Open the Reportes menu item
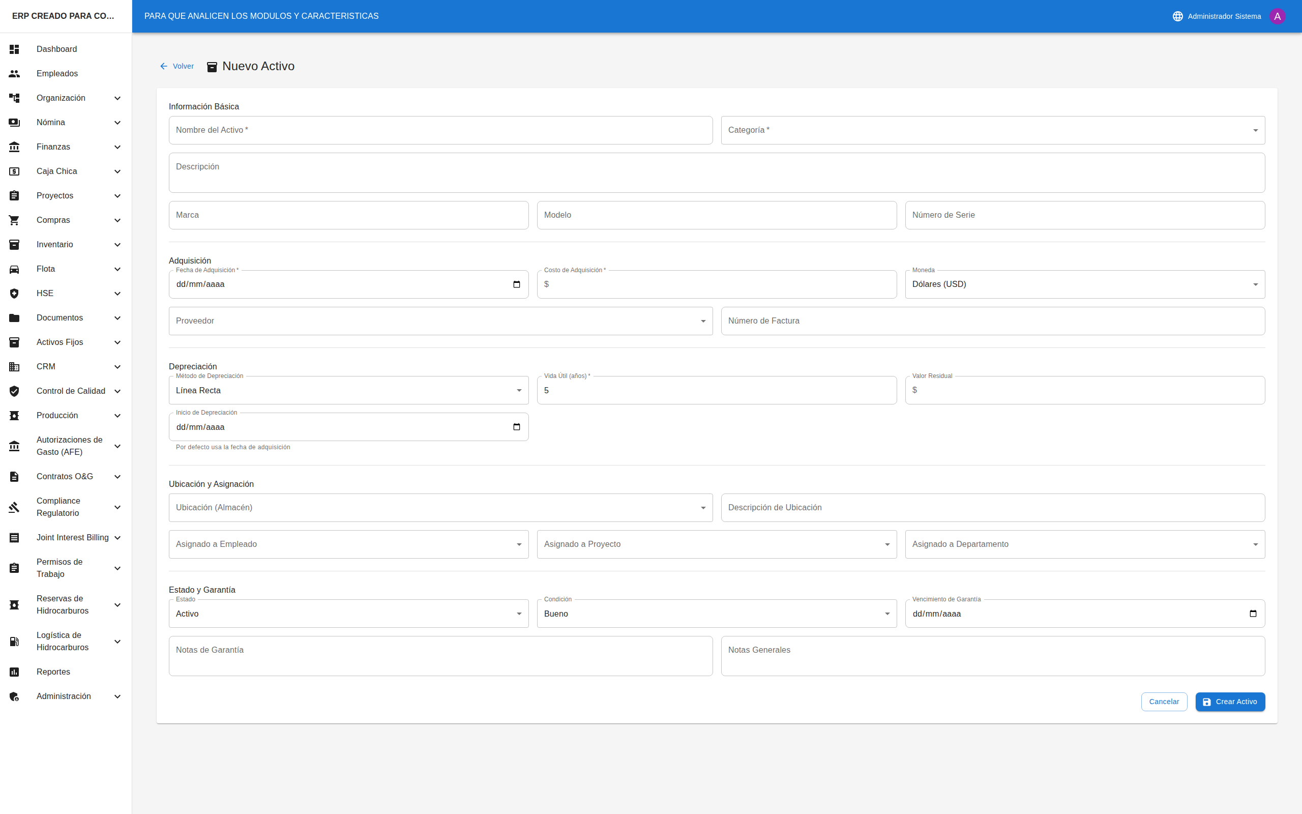Viewport: 1302px width, 814px height. pyautogui.click(x=53, y=672)
